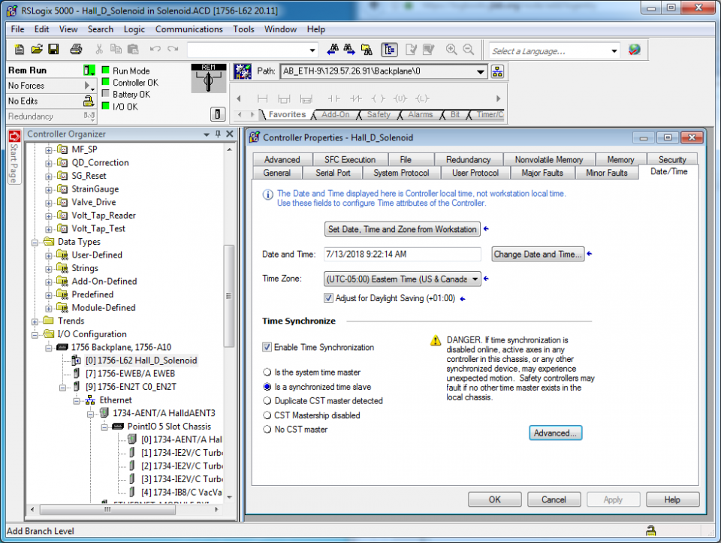Zoom in with the magnifier plus icon
Viewport: 721px width, 543px height.
pyautogui.click(x=451, y=50)
